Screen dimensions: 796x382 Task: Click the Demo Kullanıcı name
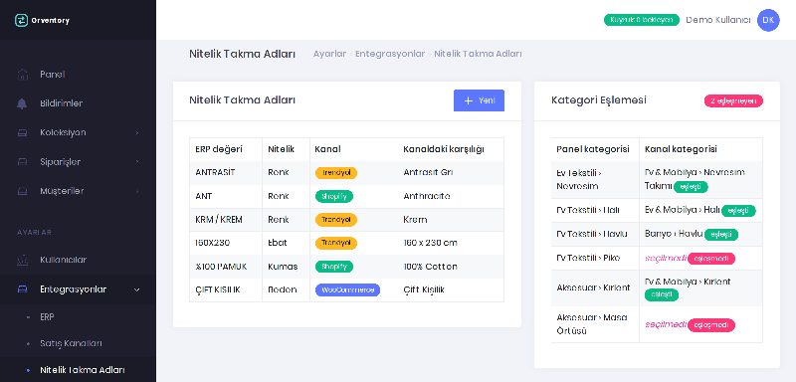click(718, 20)
